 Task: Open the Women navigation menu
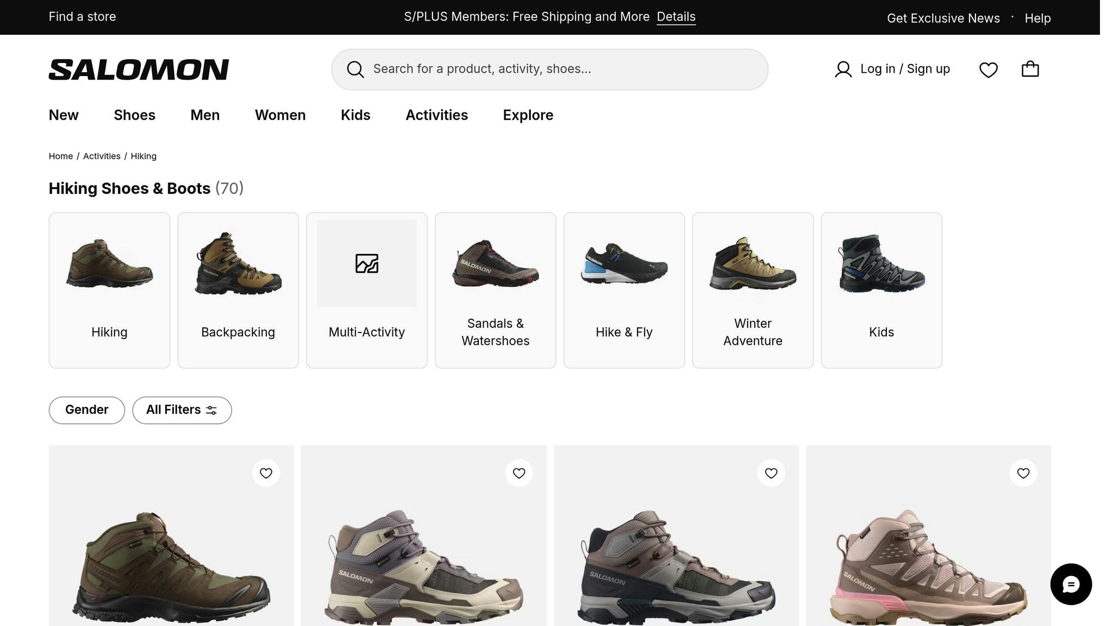click(x=280, y=115)
